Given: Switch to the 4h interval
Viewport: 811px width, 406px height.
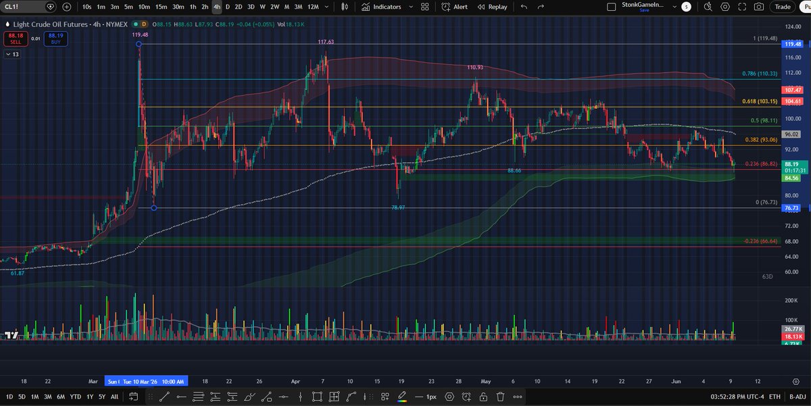Looking at the screenshot, I should point(216,7).
